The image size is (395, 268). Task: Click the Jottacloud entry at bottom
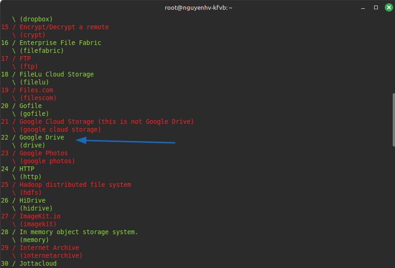[x=38, y=263]
